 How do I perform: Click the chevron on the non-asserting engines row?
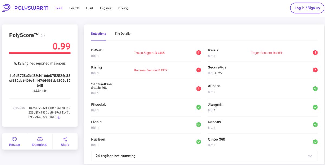coord(310,156)
